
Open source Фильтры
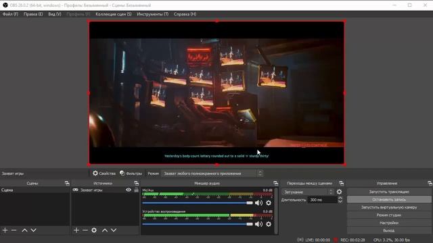(x=131, y=173)
